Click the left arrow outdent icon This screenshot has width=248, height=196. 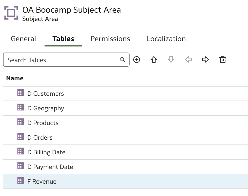tap(188, 60)
